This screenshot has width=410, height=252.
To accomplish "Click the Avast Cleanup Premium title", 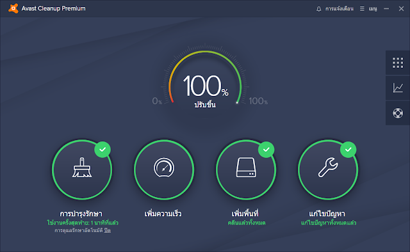I will click(x=53, y=8).
